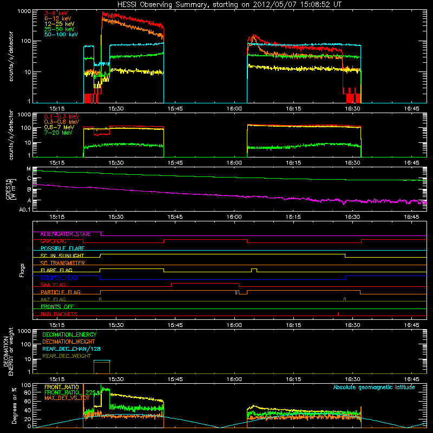Screen dimensions: 433x433
Task: Click the Absolute geomagnetic latitude label
Action: (x=374, y=388)
